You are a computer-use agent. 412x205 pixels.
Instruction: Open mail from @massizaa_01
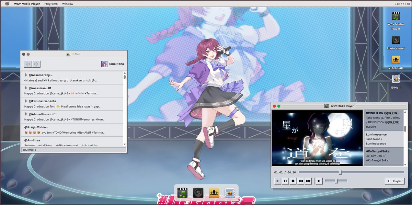click(72, 91)
